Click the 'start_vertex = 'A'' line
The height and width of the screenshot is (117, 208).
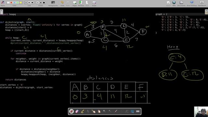[12, 85]
